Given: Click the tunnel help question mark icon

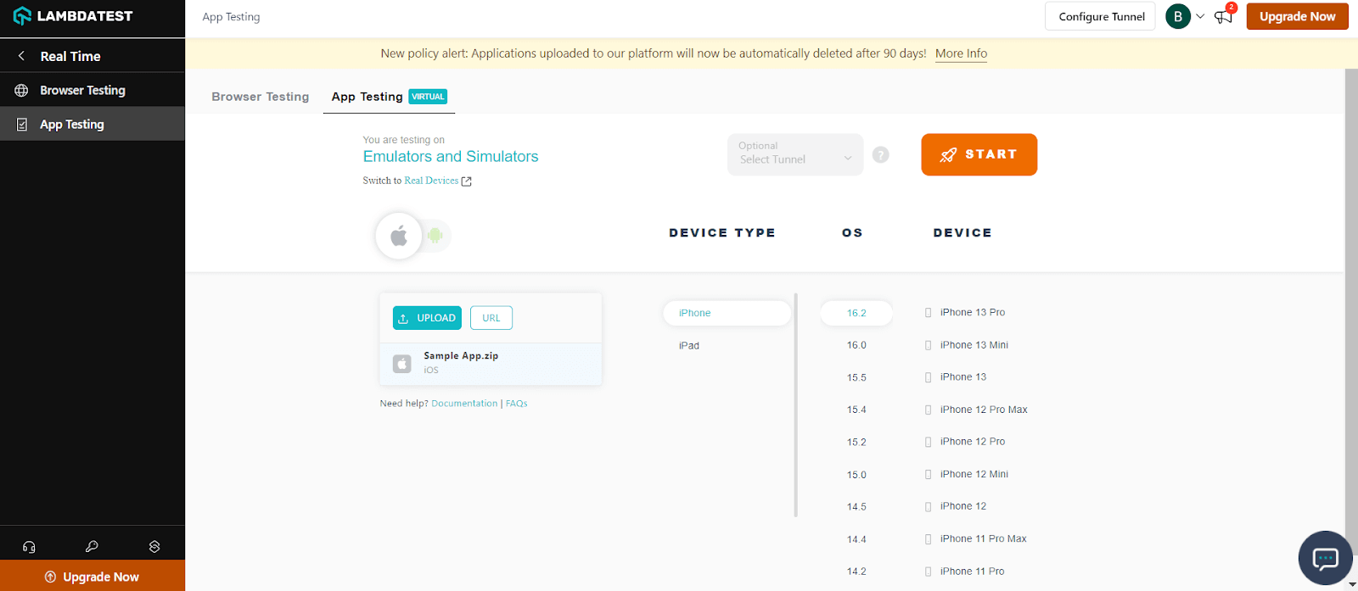Looking at the screenshot, I should (x=881, y=154).
